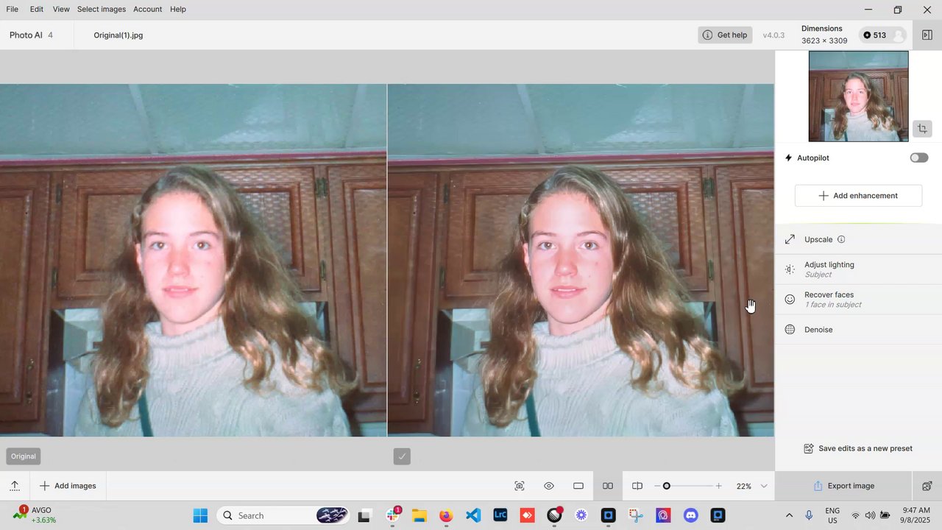Click Save edits as a new preset

click(858, 448)
